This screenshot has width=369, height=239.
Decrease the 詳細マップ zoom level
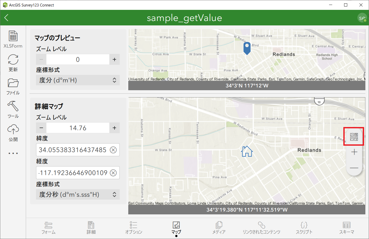[x=41, y=128]
